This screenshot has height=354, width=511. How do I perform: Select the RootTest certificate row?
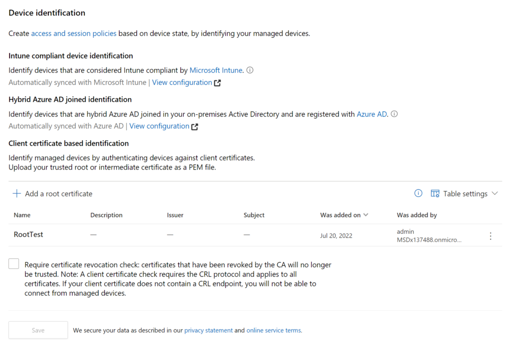click(x=255, y=235)
